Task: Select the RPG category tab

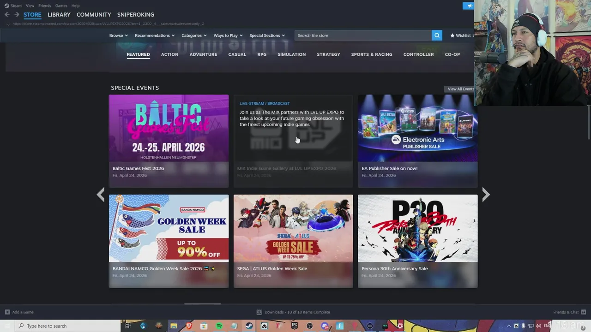Action: tap(262, 54)
